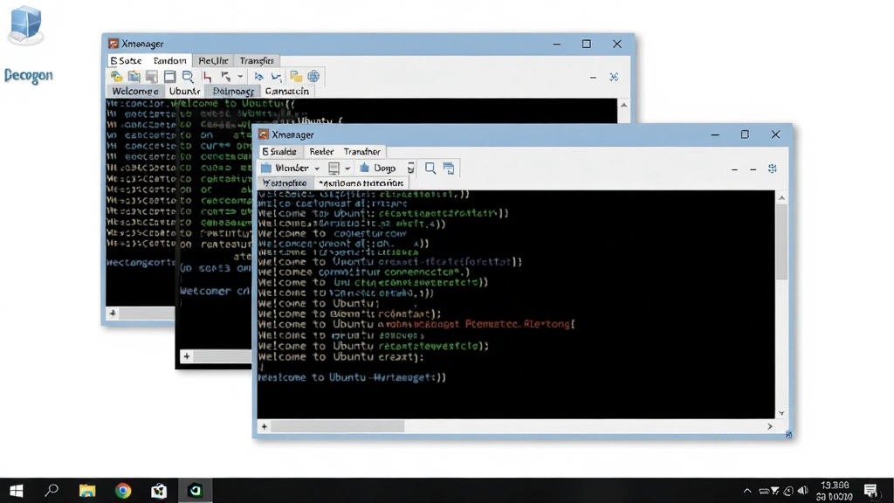Switch to the Ubuntr session tab in back window
Screen dimensions: 894x503
[185, 91]
